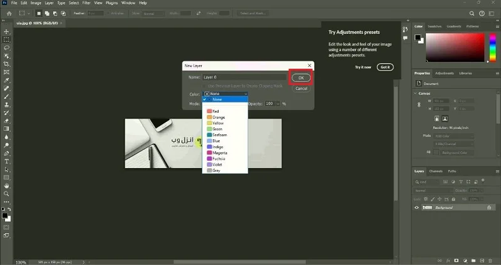This screenshot has width=501, height=265.
Task: Click the Home icon in options bar
Action: pos(9,13)
